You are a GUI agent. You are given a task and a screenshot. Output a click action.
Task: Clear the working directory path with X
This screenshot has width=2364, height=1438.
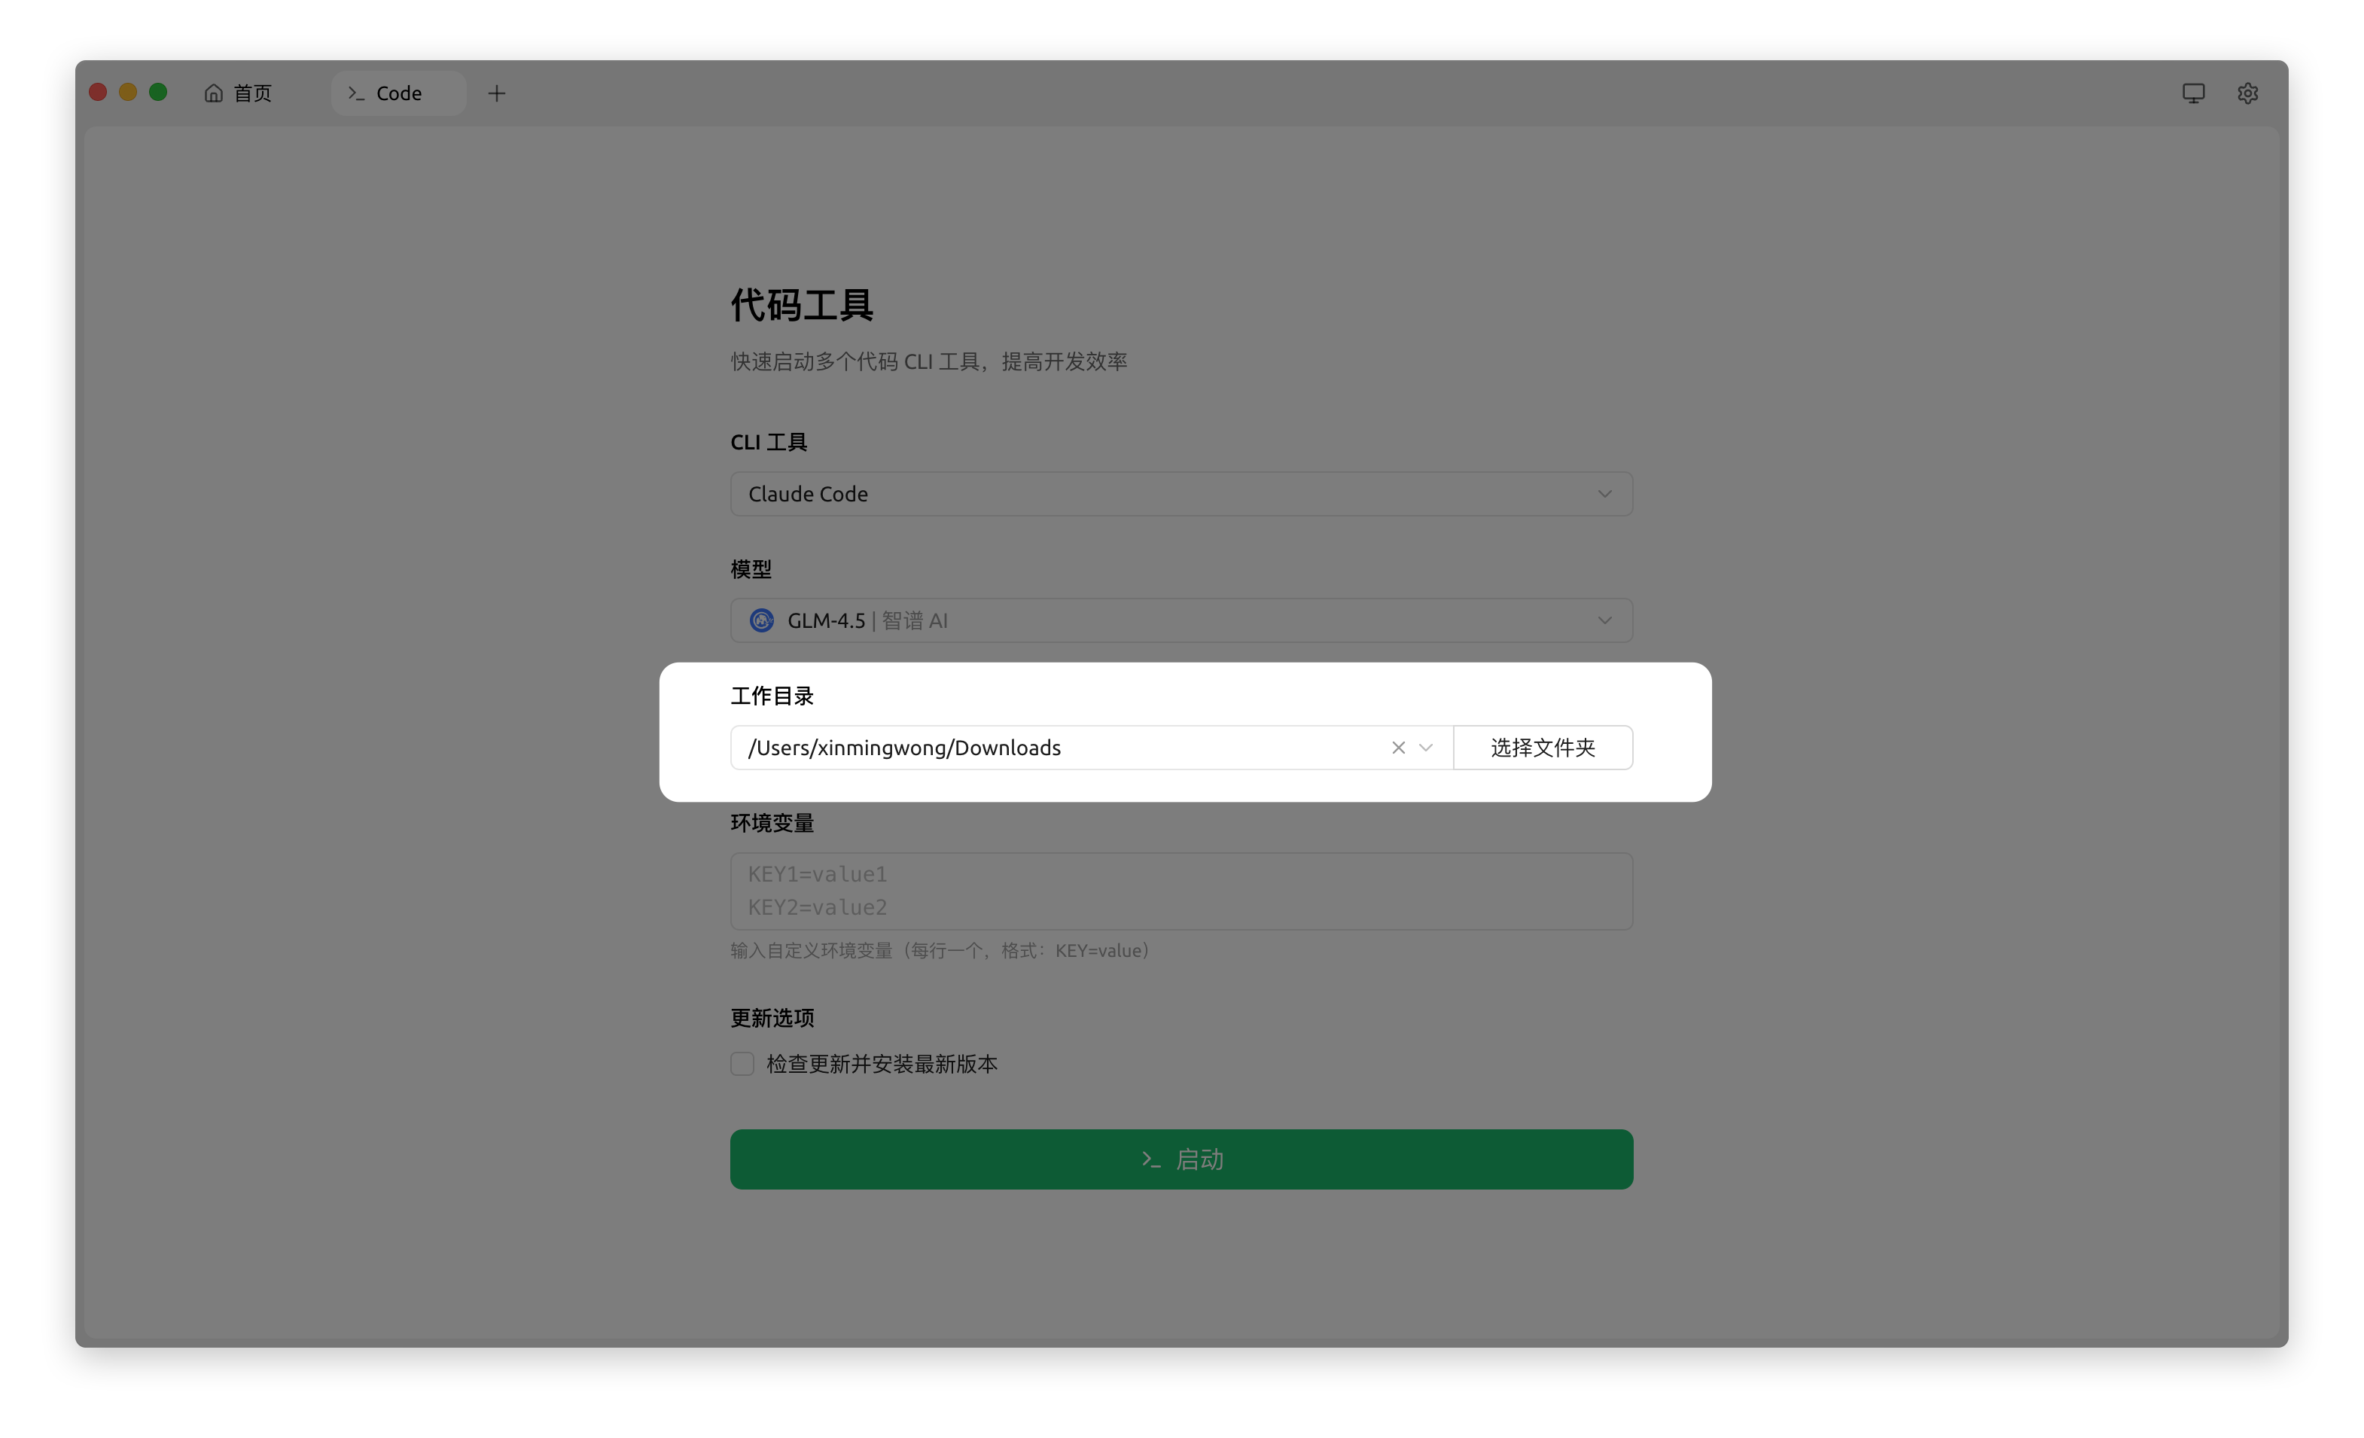[1398, 748]
